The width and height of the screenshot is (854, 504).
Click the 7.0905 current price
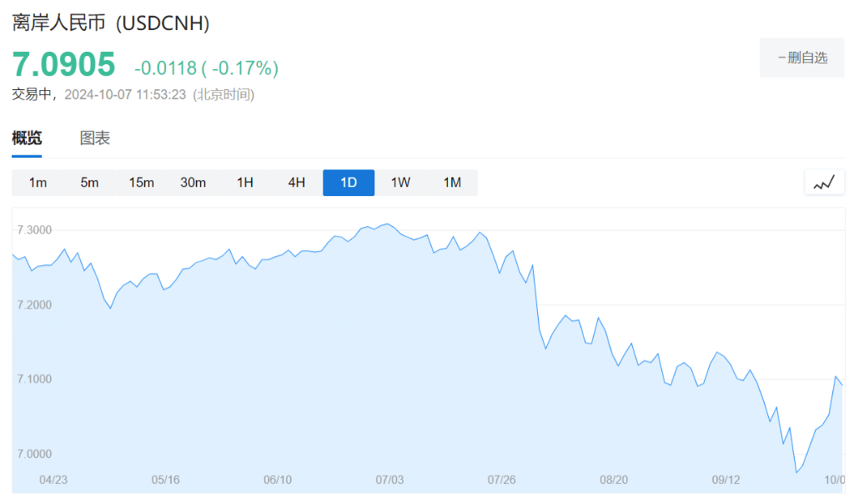63,65
